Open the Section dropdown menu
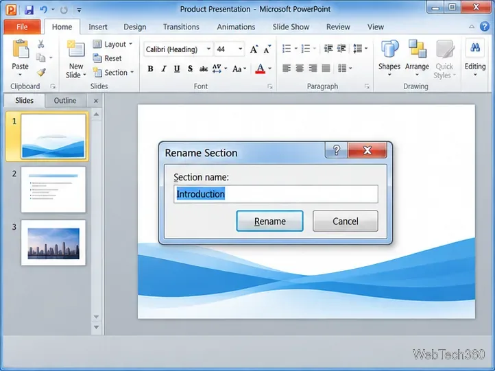Viewport: 495px width, 371px height. (x=113, y=73)
